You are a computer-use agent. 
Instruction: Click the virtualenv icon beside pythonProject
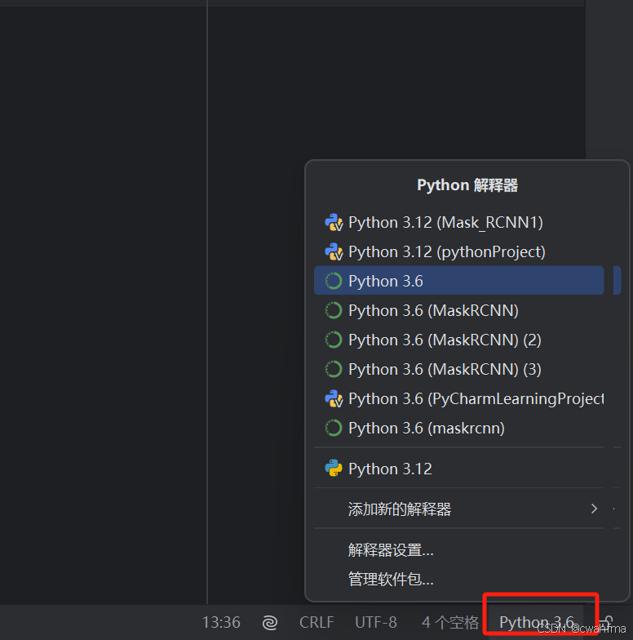click(334, 251)
